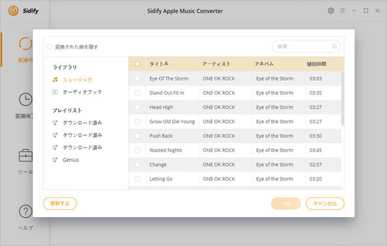The height and width of the screenshot is (246, 387).
Task: Click ONE OK ROCK in the Change row
Action: click(219, 164)
